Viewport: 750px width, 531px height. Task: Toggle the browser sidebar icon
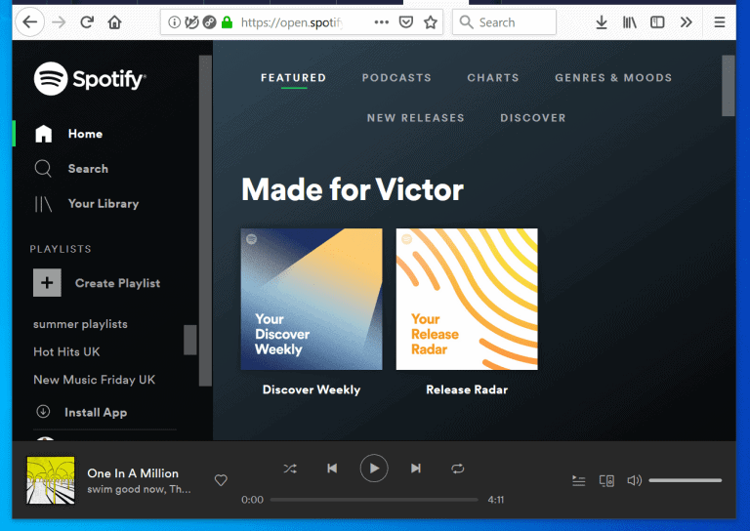(657, 22)
